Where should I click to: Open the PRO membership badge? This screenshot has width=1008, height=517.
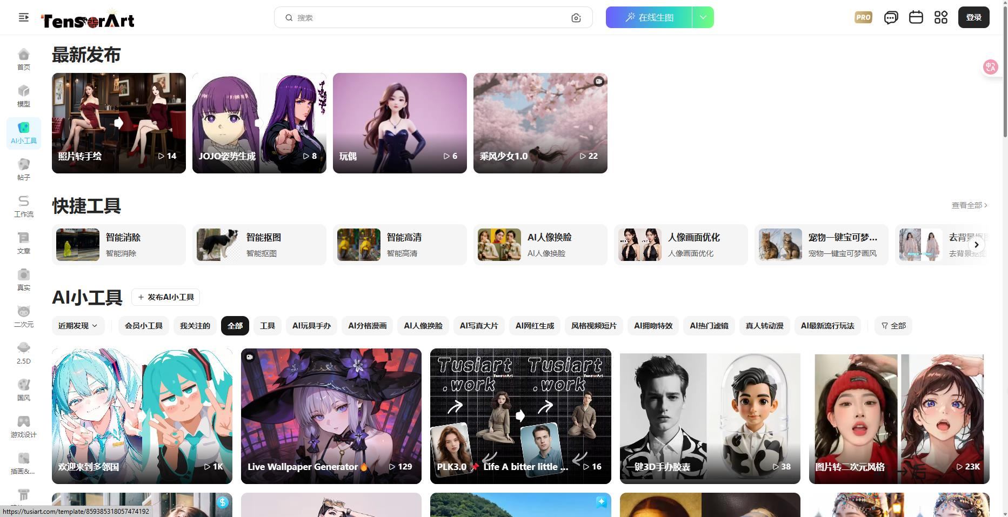tap(863, 17)
